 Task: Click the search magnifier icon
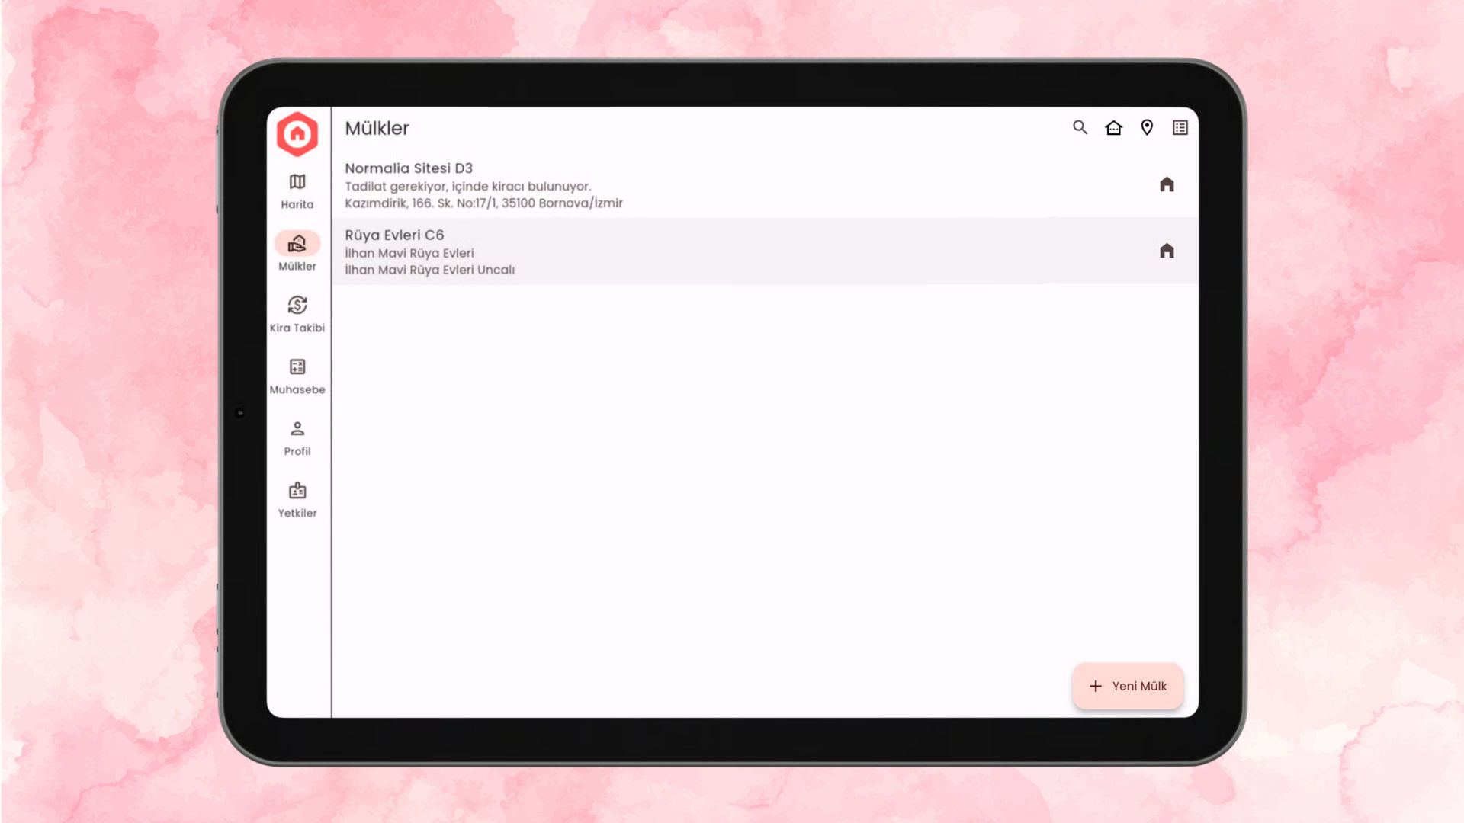coord(1080,127)
